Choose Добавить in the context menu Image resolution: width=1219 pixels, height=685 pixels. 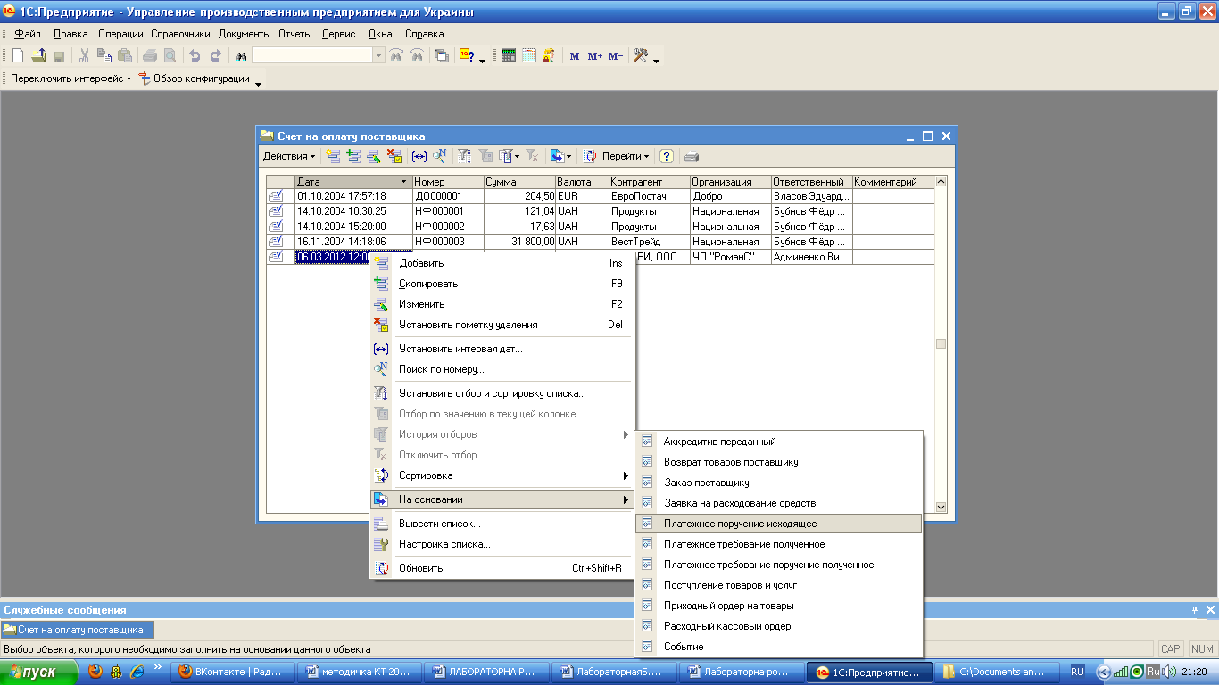(502, 263)
